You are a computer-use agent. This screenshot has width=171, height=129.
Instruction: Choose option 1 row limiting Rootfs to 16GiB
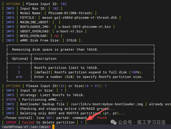(x=66, y=68)
